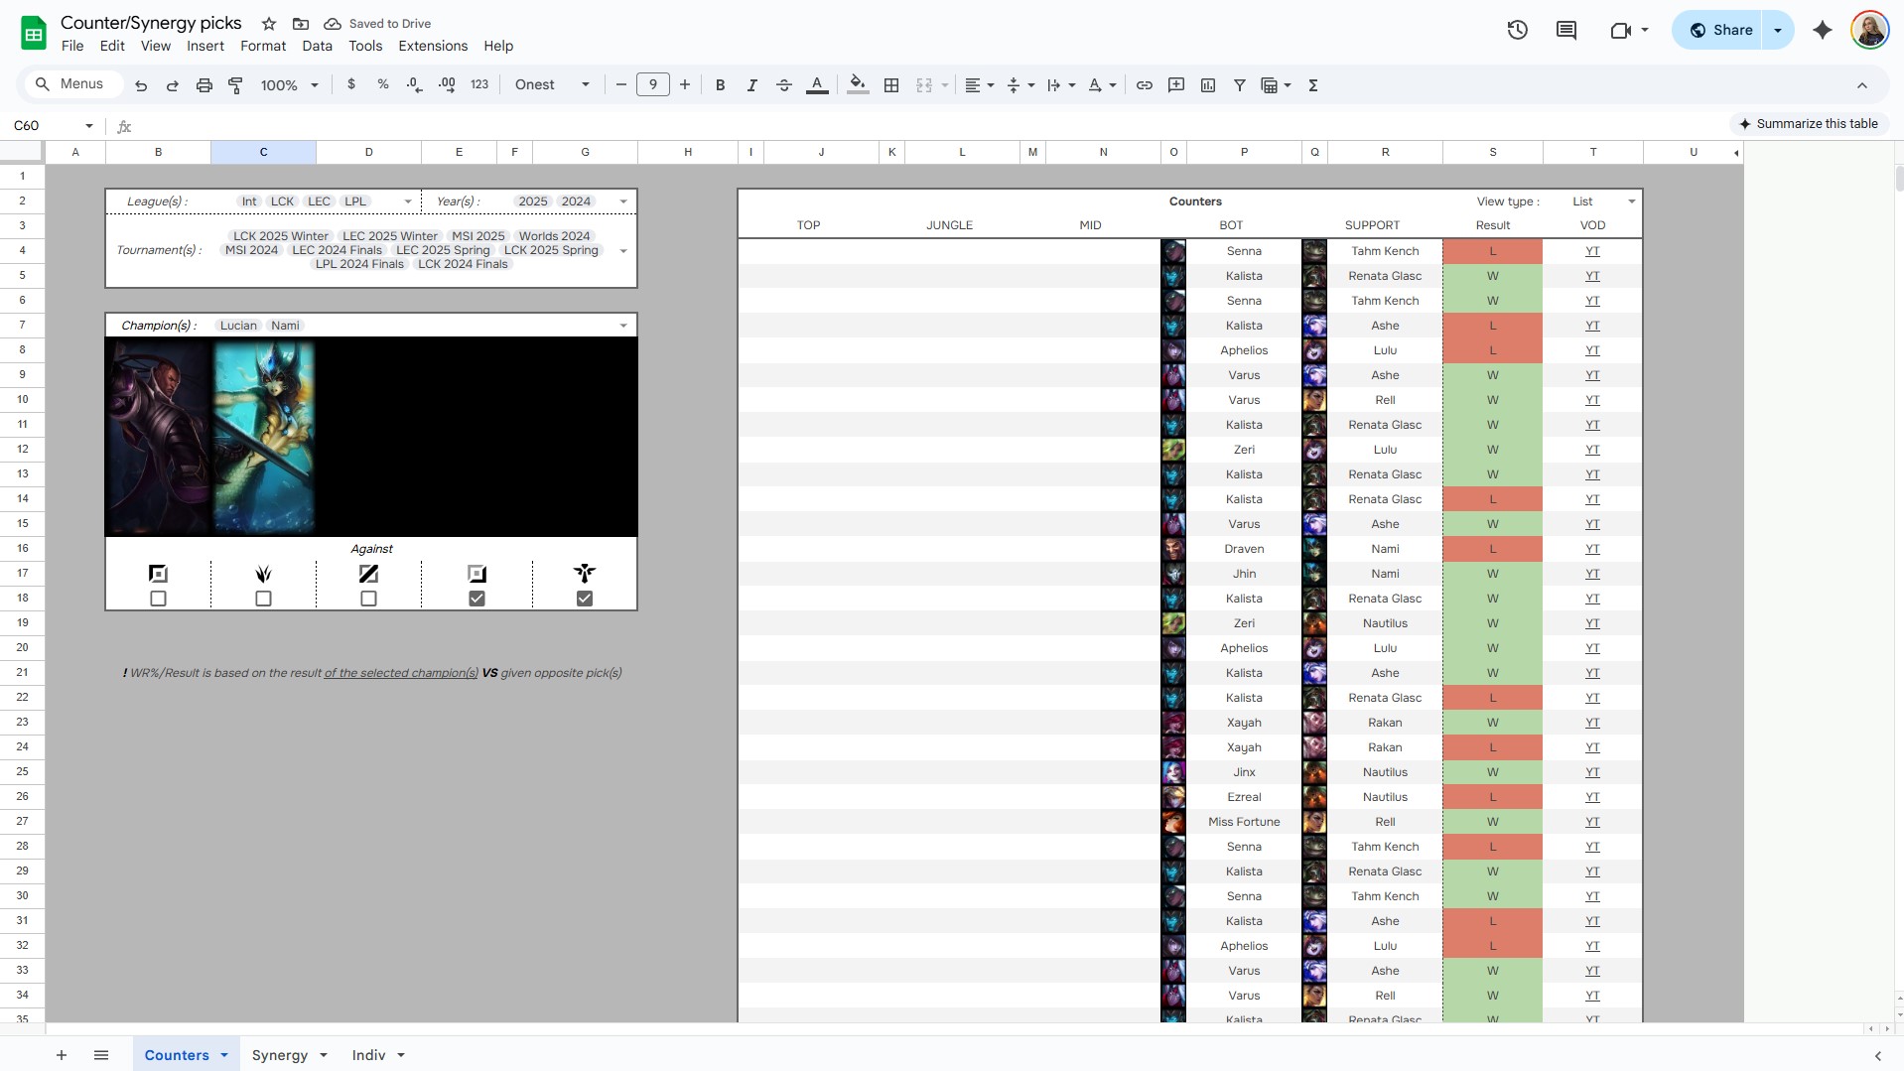Activate the paint format tool

[x=236, y=85]
